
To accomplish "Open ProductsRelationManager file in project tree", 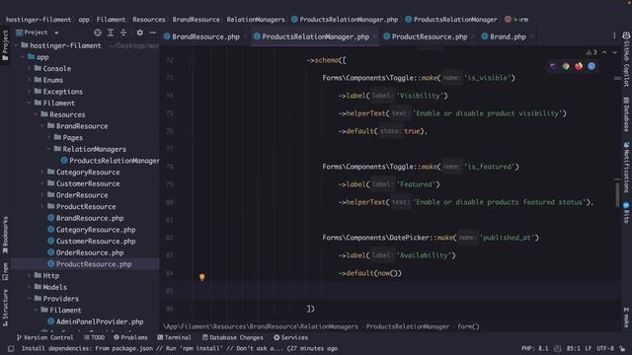I will pyautogui.click(x=111, y=161).
